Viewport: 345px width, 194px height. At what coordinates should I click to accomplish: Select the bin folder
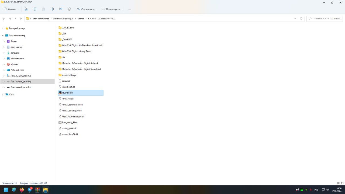(62, 57)
